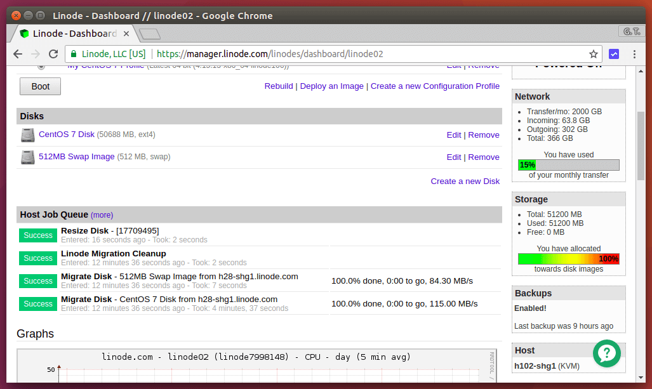The image size is (652, 389).
Task: Open the Chrome three-dot menu
Action: point(634,55)
